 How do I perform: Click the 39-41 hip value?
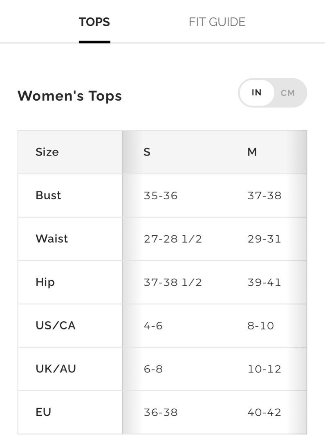click(x=264, y=282)
